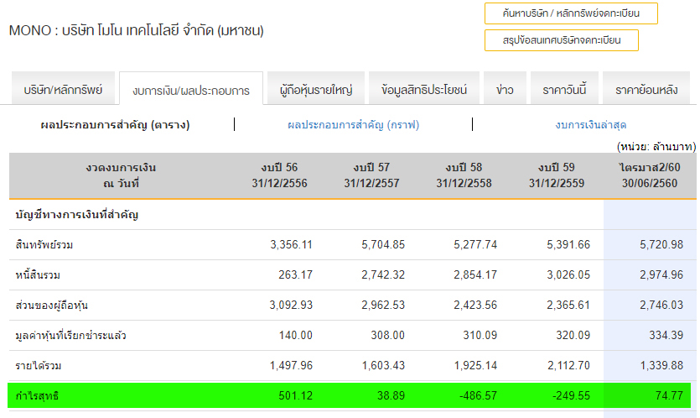
Task: Select ผลประกอบการสำคัญ (ตาราง) view
Action: 115,125
